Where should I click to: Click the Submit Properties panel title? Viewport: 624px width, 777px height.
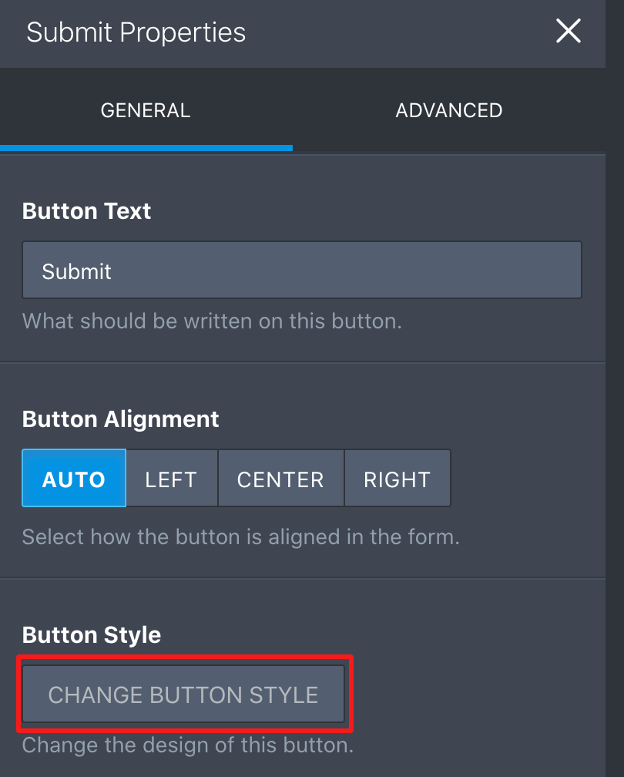click(x=136, y=32)
